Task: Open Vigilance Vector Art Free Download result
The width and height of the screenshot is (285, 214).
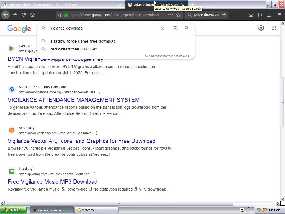Action: point(82,141)
